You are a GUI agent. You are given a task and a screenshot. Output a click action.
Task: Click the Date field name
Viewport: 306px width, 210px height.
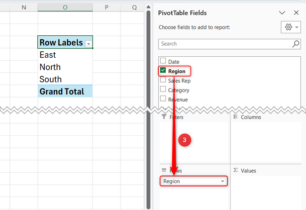click(174, 62)
